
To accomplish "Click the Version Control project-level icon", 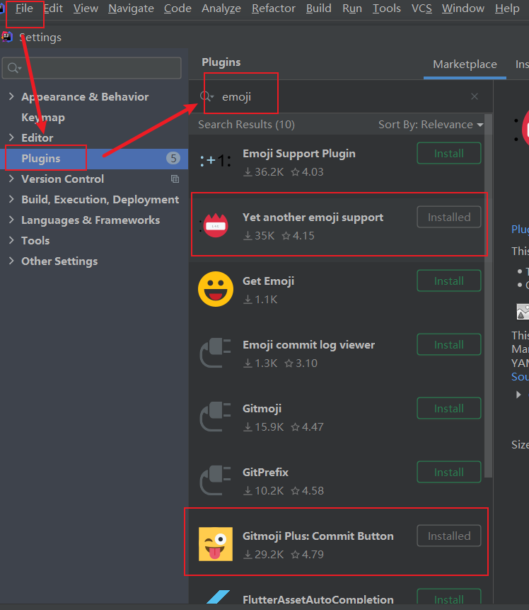I will tap(175, 179).
